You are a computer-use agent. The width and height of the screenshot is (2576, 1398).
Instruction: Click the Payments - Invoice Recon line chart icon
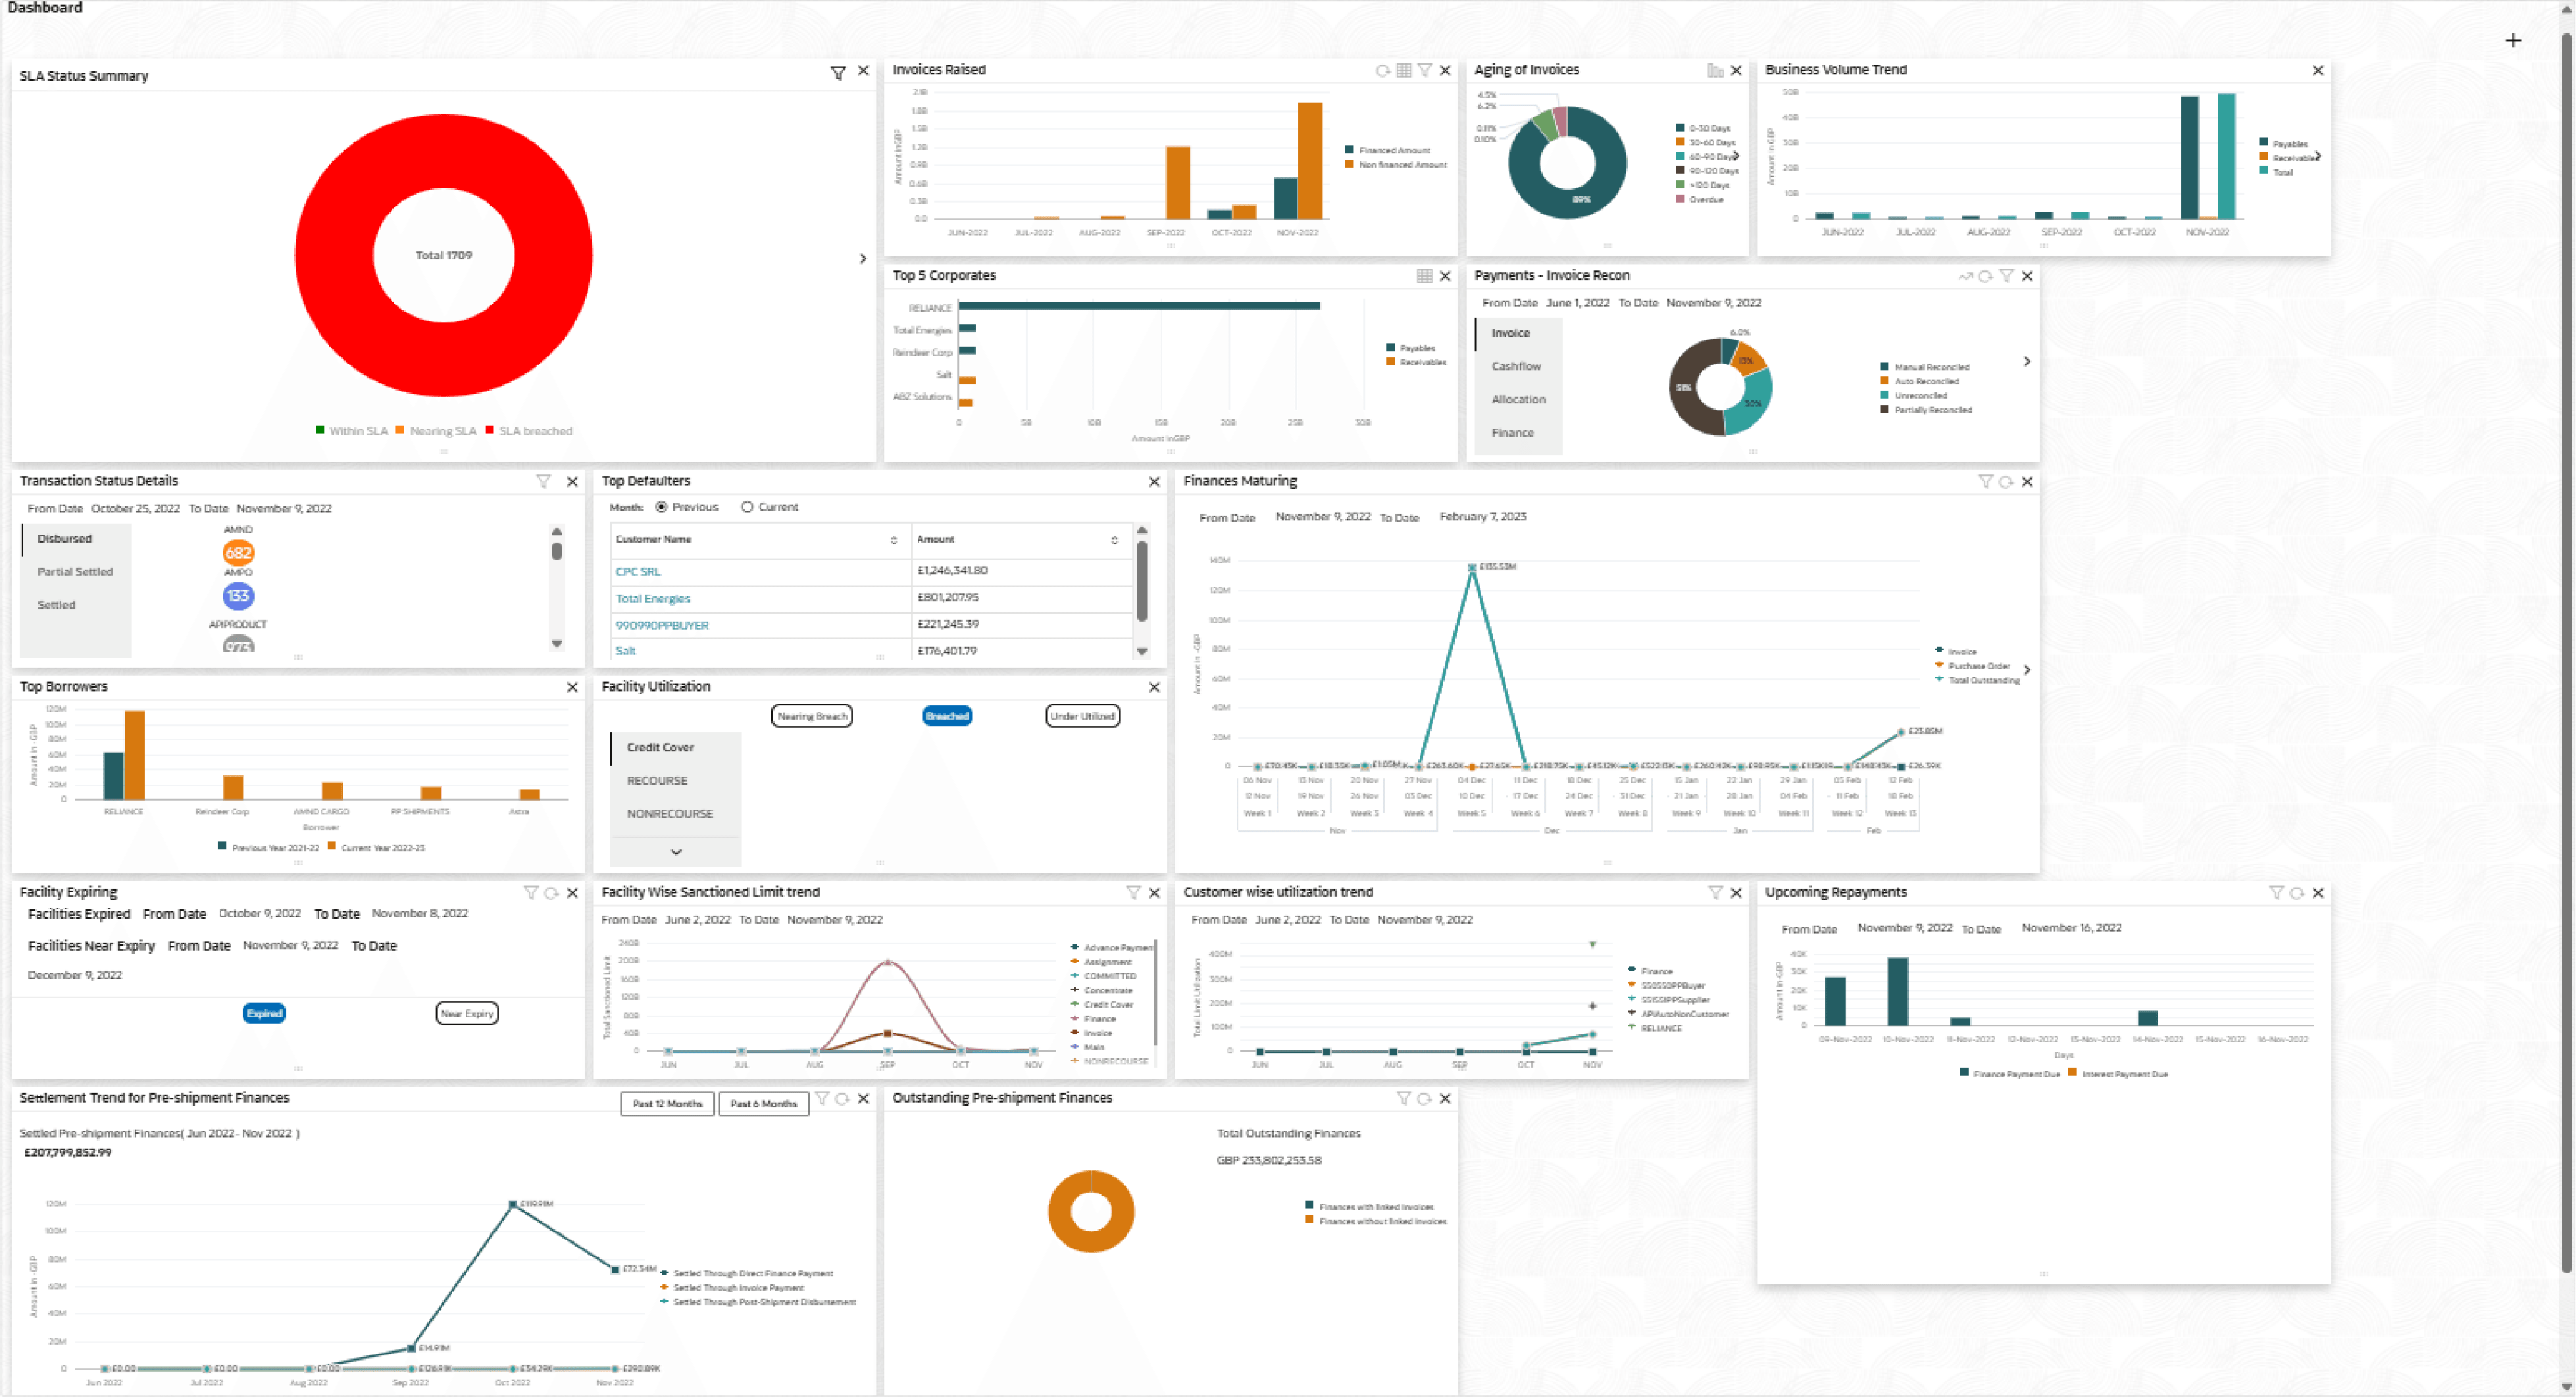click(1965, 276)
